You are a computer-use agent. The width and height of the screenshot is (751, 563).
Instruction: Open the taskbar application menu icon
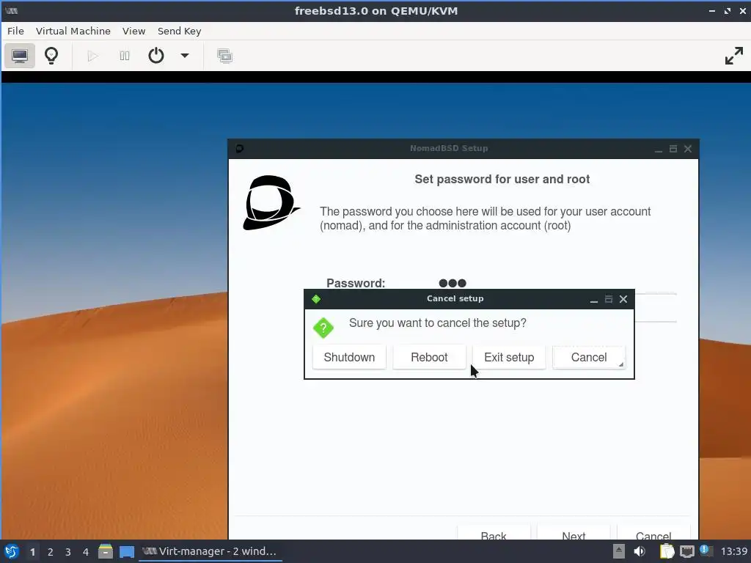11,551
